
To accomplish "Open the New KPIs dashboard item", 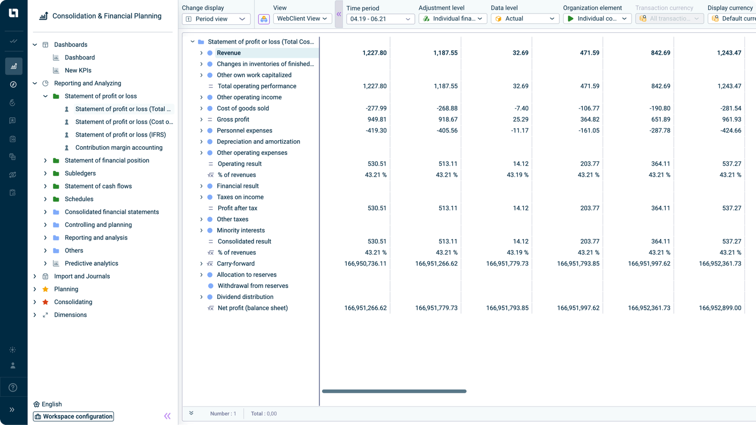I will [x=78, y=71].
